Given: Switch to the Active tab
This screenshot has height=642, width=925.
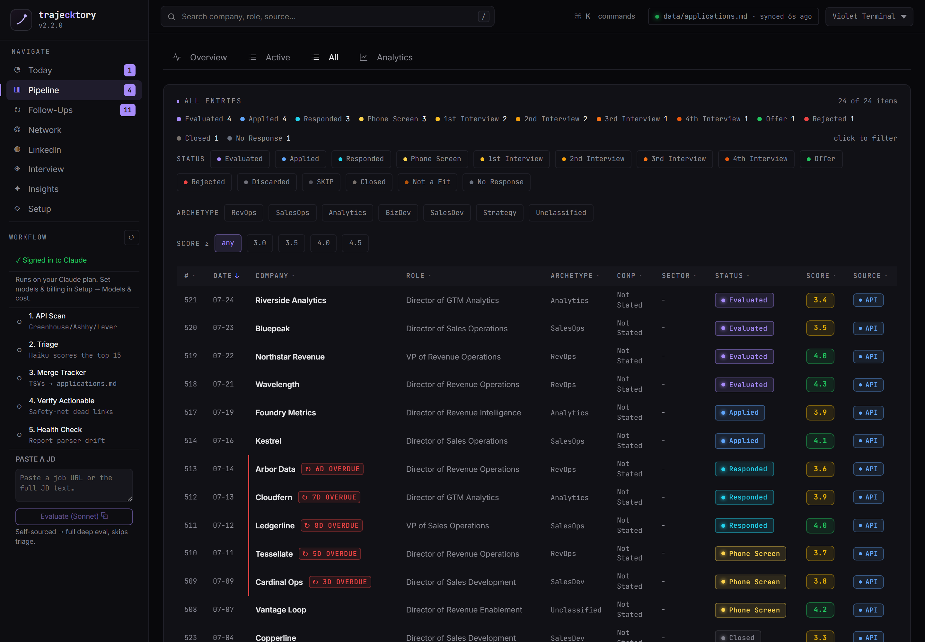Looking at the screenshot, I should pos(269,57).
